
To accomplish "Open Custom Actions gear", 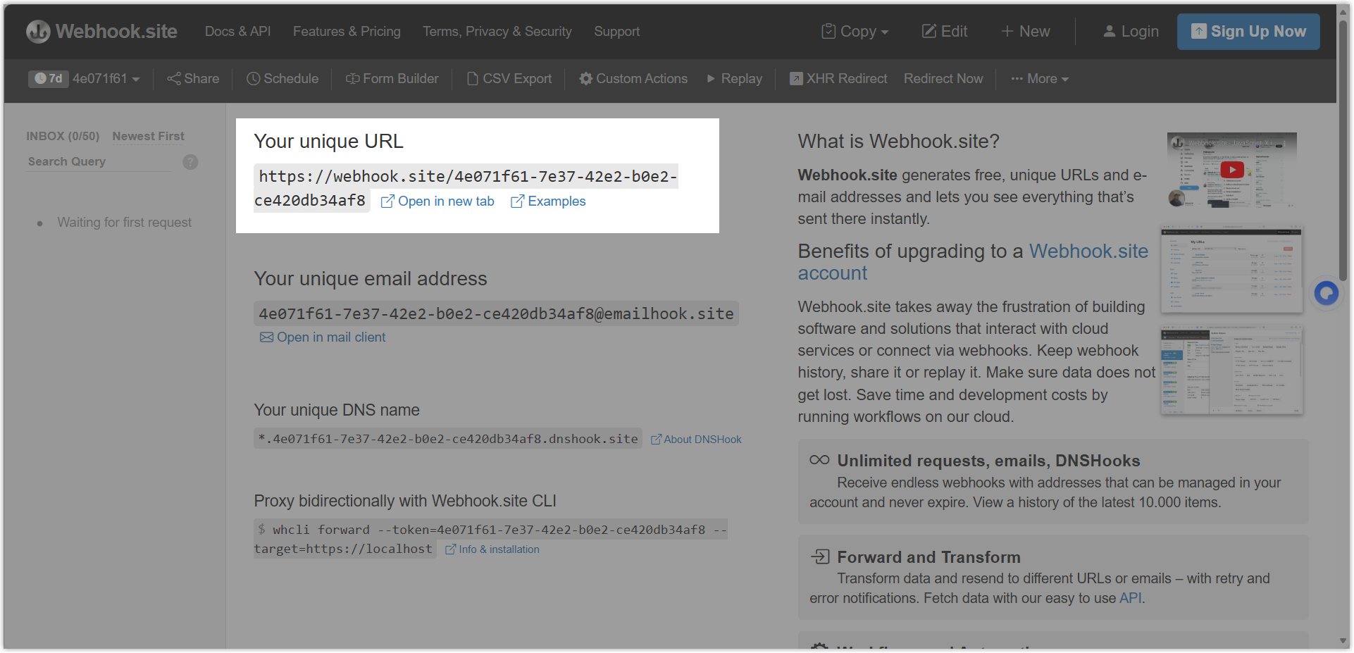I will [633, 79].
